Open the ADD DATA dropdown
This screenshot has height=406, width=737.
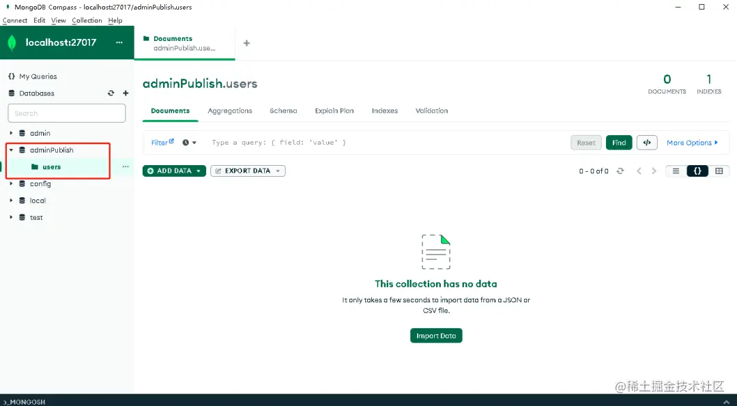point(175,171)
